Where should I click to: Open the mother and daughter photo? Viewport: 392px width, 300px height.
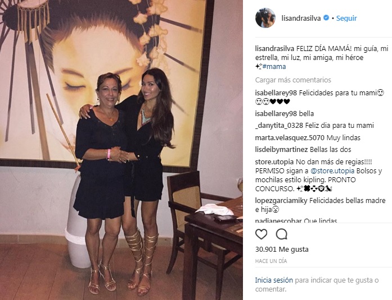(121, 150)
